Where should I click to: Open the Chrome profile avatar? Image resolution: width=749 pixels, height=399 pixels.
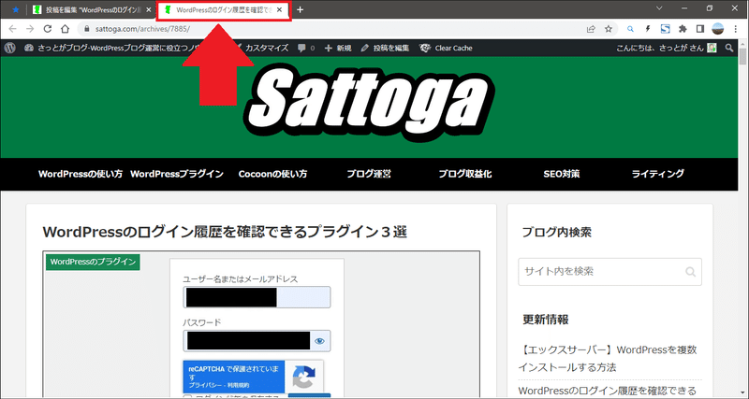coord(717,29)
